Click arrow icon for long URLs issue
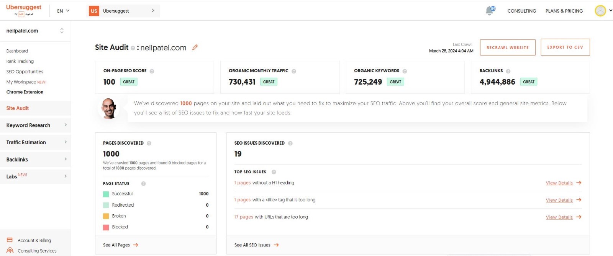613x256 pixels. pos(579,217)
